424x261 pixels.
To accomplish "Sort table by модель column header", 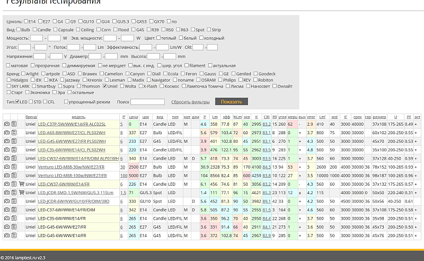I will click(x=78, y=117).
